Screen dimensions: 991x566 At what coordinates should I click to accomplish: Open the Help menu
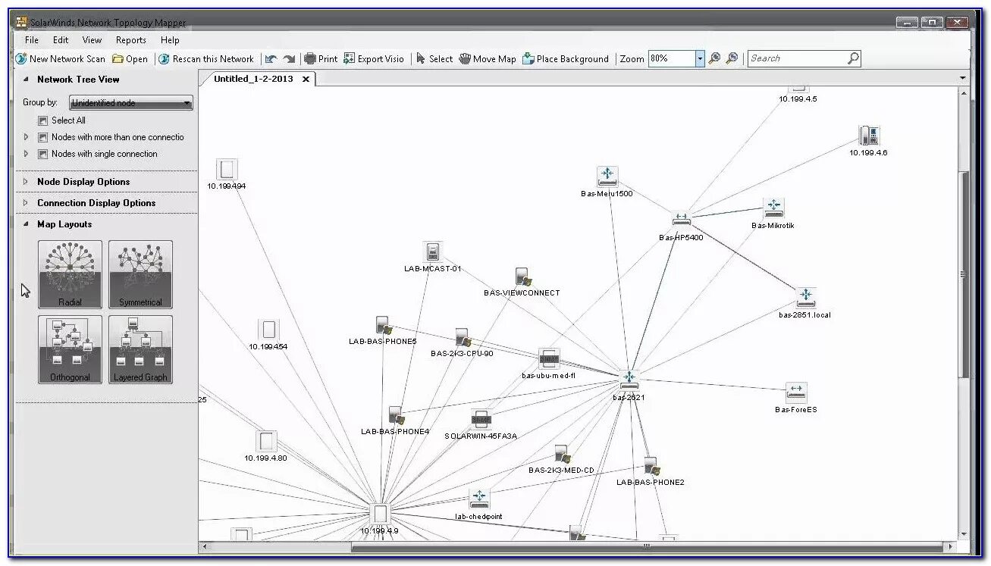(170, 40)
